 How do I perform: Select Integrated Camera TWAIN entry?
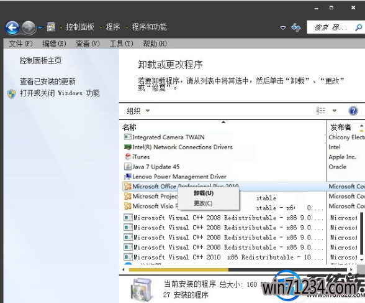pyautogui.click(x=168, y=137)
